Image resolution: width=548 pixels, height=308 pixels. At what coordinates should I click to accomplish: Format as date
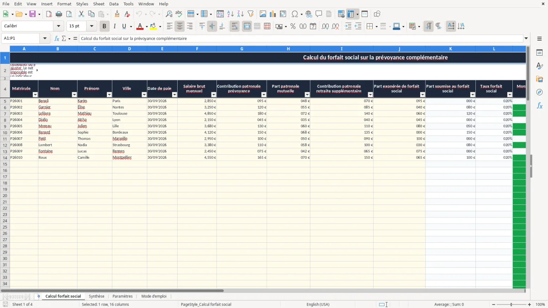point(313,26)
